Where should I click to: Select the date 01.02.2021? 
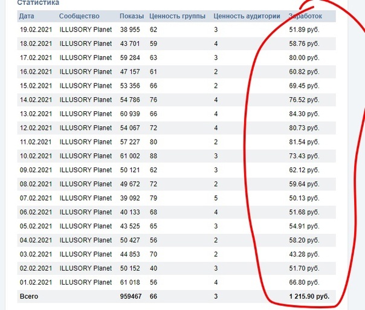36,282
